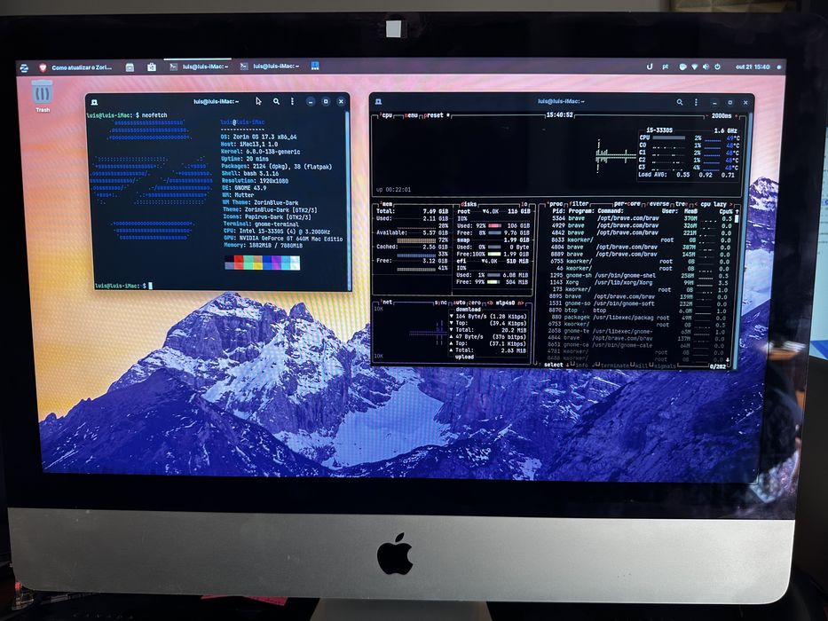Select the brave process with Pid 5364
Screen dimensions: 828x621
[x=642, y=218]
